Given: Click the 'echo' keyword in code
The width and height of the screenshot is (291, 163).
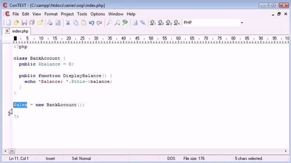Looking at the screenshot, I should (x=30, y=81).
